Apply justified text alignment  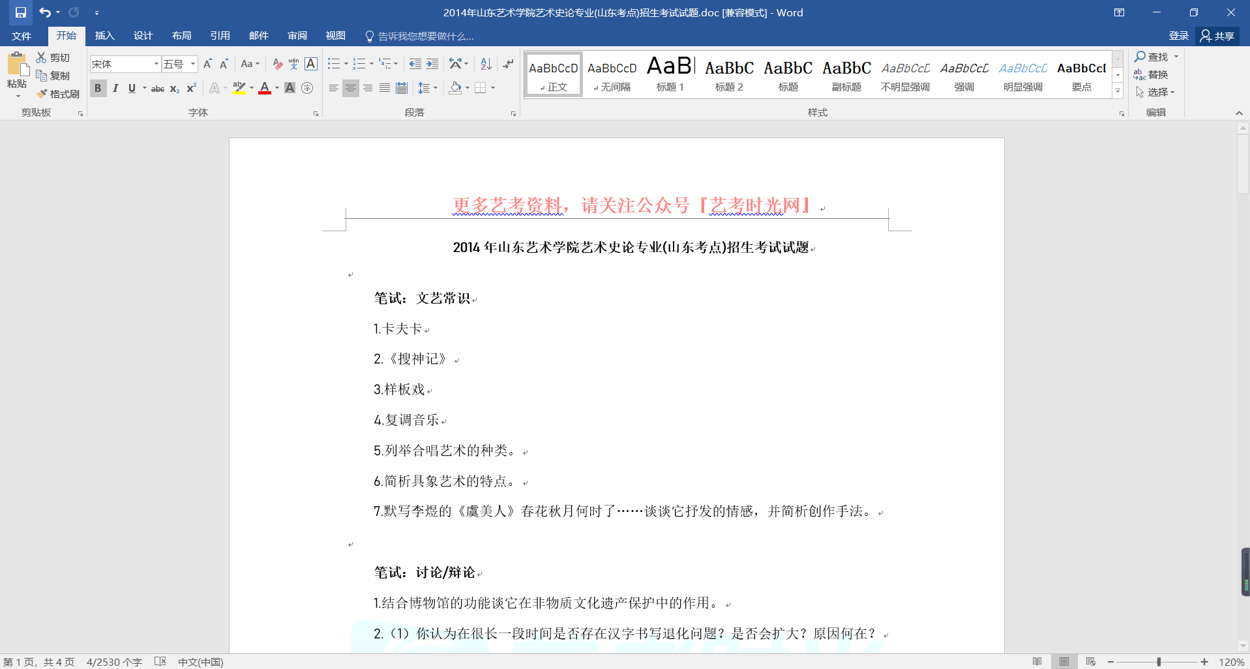(385, 88)
